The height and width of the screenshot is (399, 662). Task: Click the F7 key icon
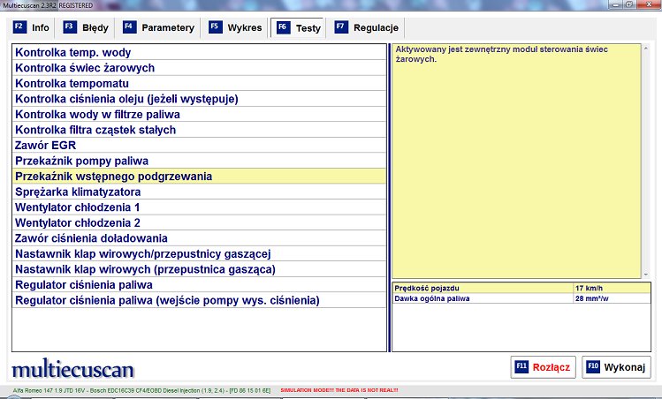point(341,27)
